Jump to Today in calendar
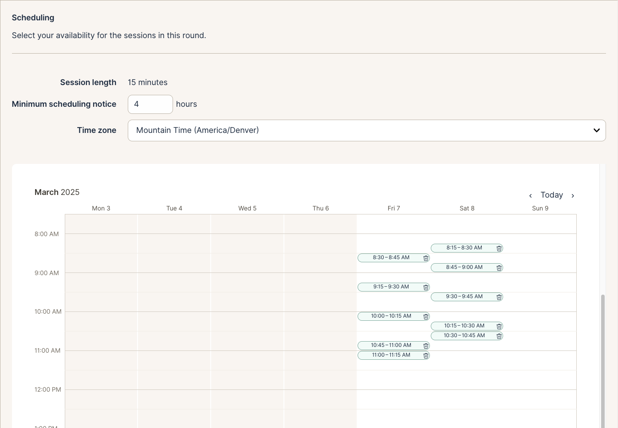The height and width of the screenshot is (428, 618). click(551, 195)
